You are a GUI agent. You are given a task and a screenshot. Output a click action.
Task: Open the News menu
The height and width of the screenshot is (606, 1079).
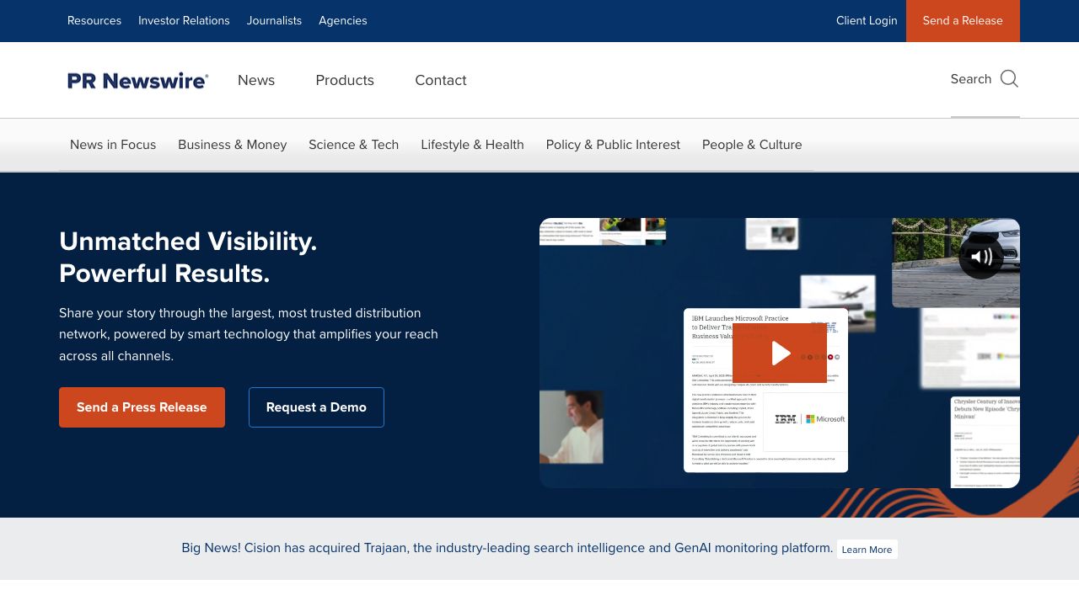click(x=256, y=80)
